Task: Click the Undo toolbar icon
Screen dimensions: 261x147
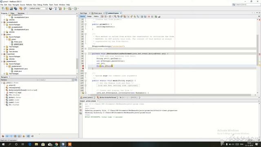Action: (x=21, y=9)
